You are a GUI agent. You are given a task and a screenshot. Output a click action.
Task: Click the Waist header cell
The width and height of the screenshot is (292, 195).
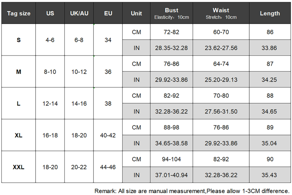[221, 13]
